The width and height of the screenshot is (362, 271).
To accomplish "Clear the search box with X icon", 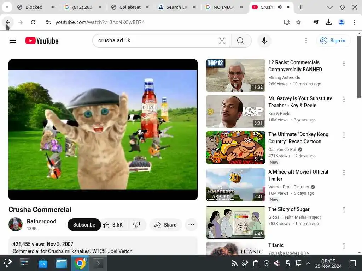I will click(x=222, y=41).
